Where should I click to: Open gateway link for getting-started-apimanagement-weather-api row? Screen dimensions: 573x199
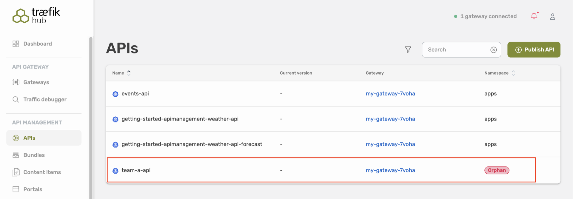390,119
